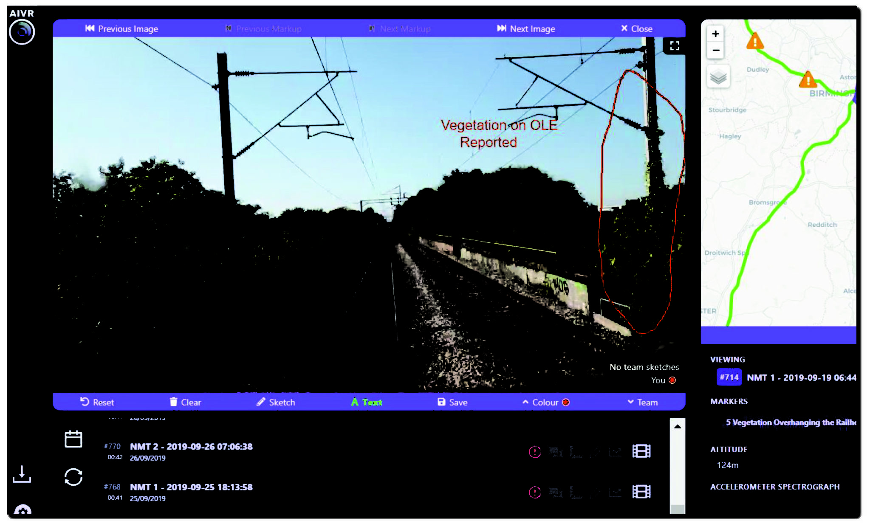Save the current markup
This screenshot has width=870, height=529.
[x=452, y=402]
